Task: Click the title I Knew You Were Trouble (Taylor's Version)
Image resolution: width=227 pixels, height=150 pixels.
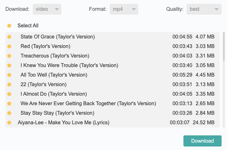Action: point(69,66)
